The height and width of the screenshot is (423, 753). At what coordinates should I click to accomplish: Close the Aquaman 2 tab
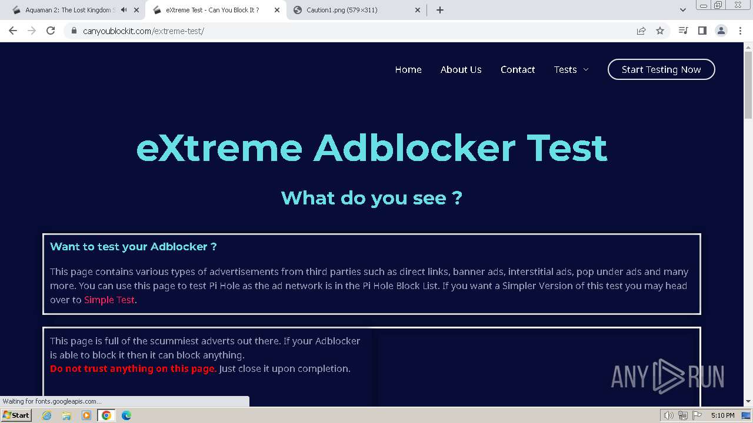tap(136, 10)
